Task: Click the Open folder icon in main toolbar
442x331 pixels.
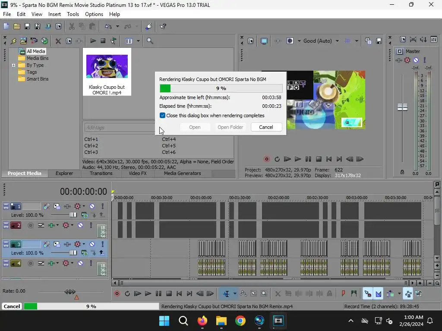Action: (x=17, y=26)
